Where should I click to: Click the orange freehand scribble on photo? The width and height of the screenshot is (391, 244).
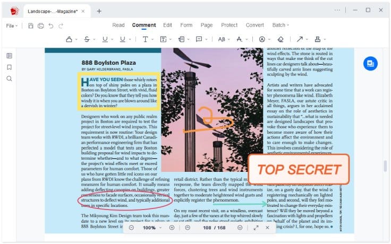pos(208,120)
